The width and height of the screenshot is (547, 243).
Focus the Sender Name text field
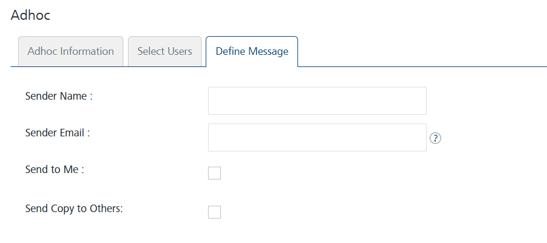pos(317,101)
